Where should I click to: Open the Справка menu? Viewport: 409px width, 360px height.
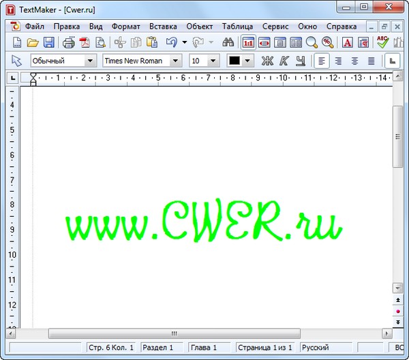342,27
